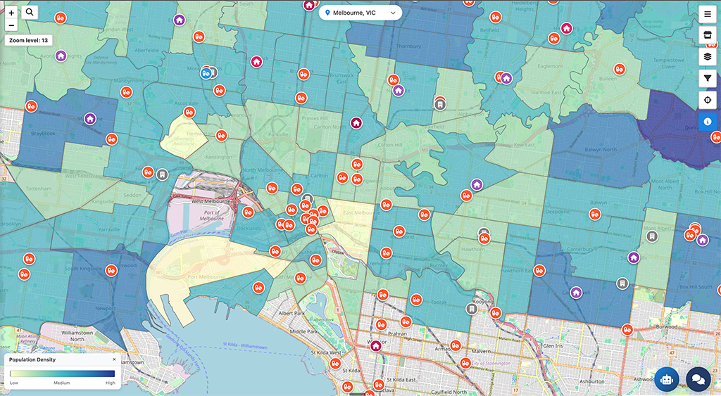
Task: Open the filter funnel tool
Action: [x=708, y=79]
